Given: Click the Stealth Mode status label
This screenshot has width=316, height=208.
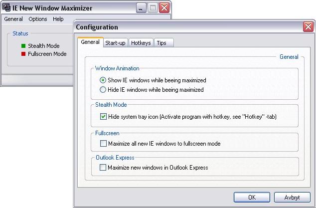Looking at the screenshot, I should tap(44, 46).
